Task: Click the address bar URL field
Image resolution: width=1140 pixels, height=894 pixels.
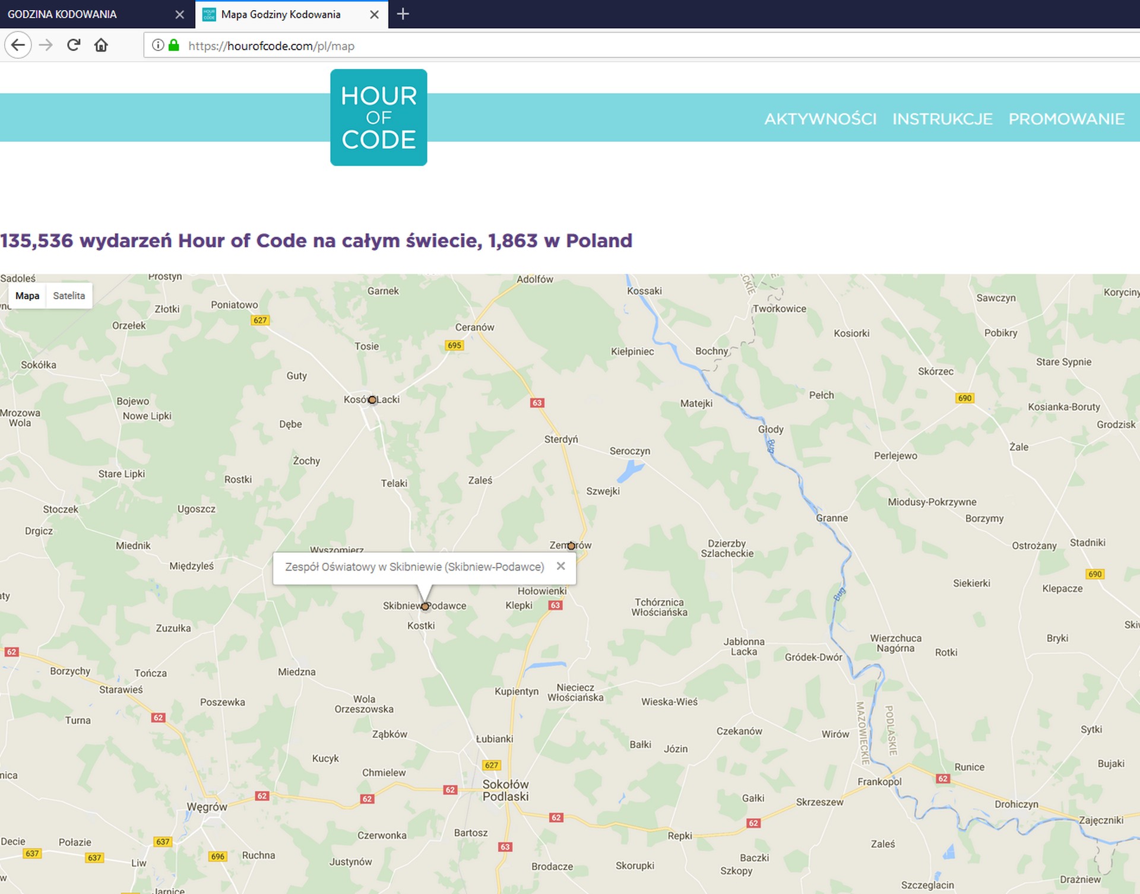Action: click(x=641, y=46)
